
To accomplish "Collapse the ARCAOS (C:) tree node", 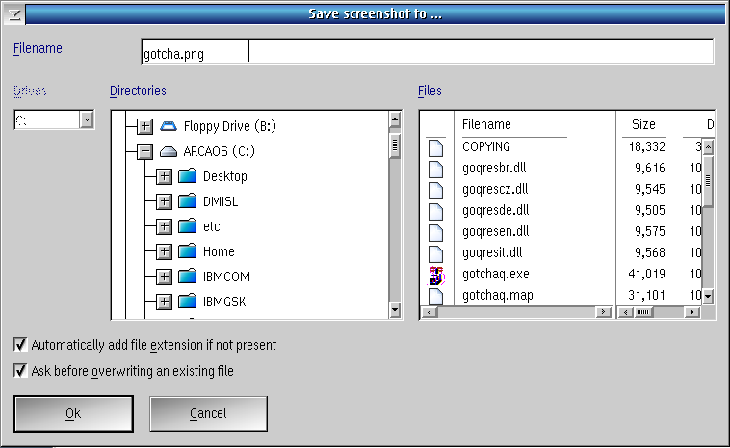I will [x=145, y=151].
